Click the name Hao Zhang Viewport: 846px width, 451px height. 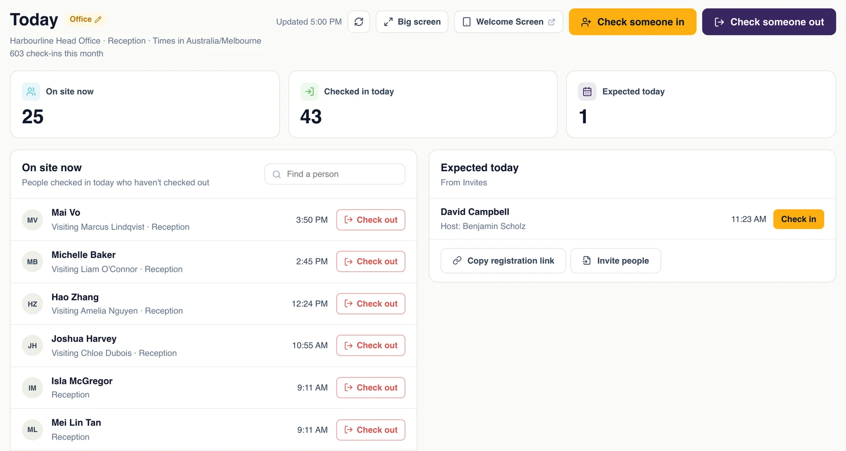click(x=75, y=297)
